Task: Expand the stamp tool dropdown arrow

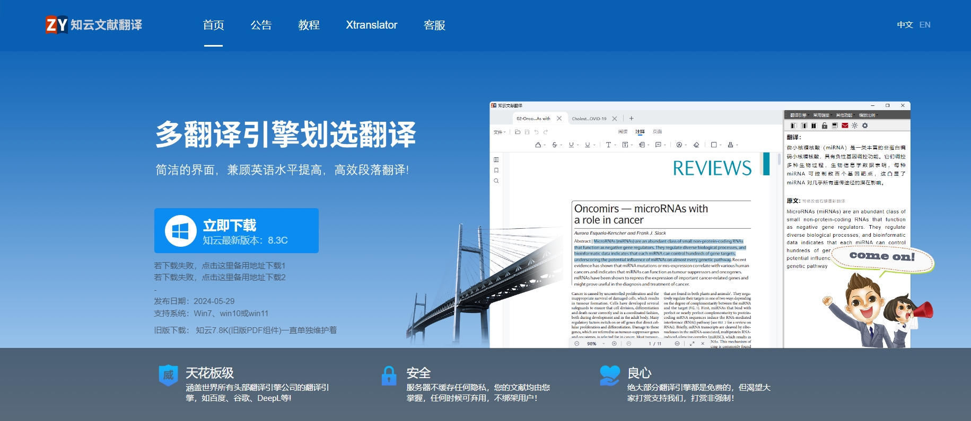Action: coord(737,145)
